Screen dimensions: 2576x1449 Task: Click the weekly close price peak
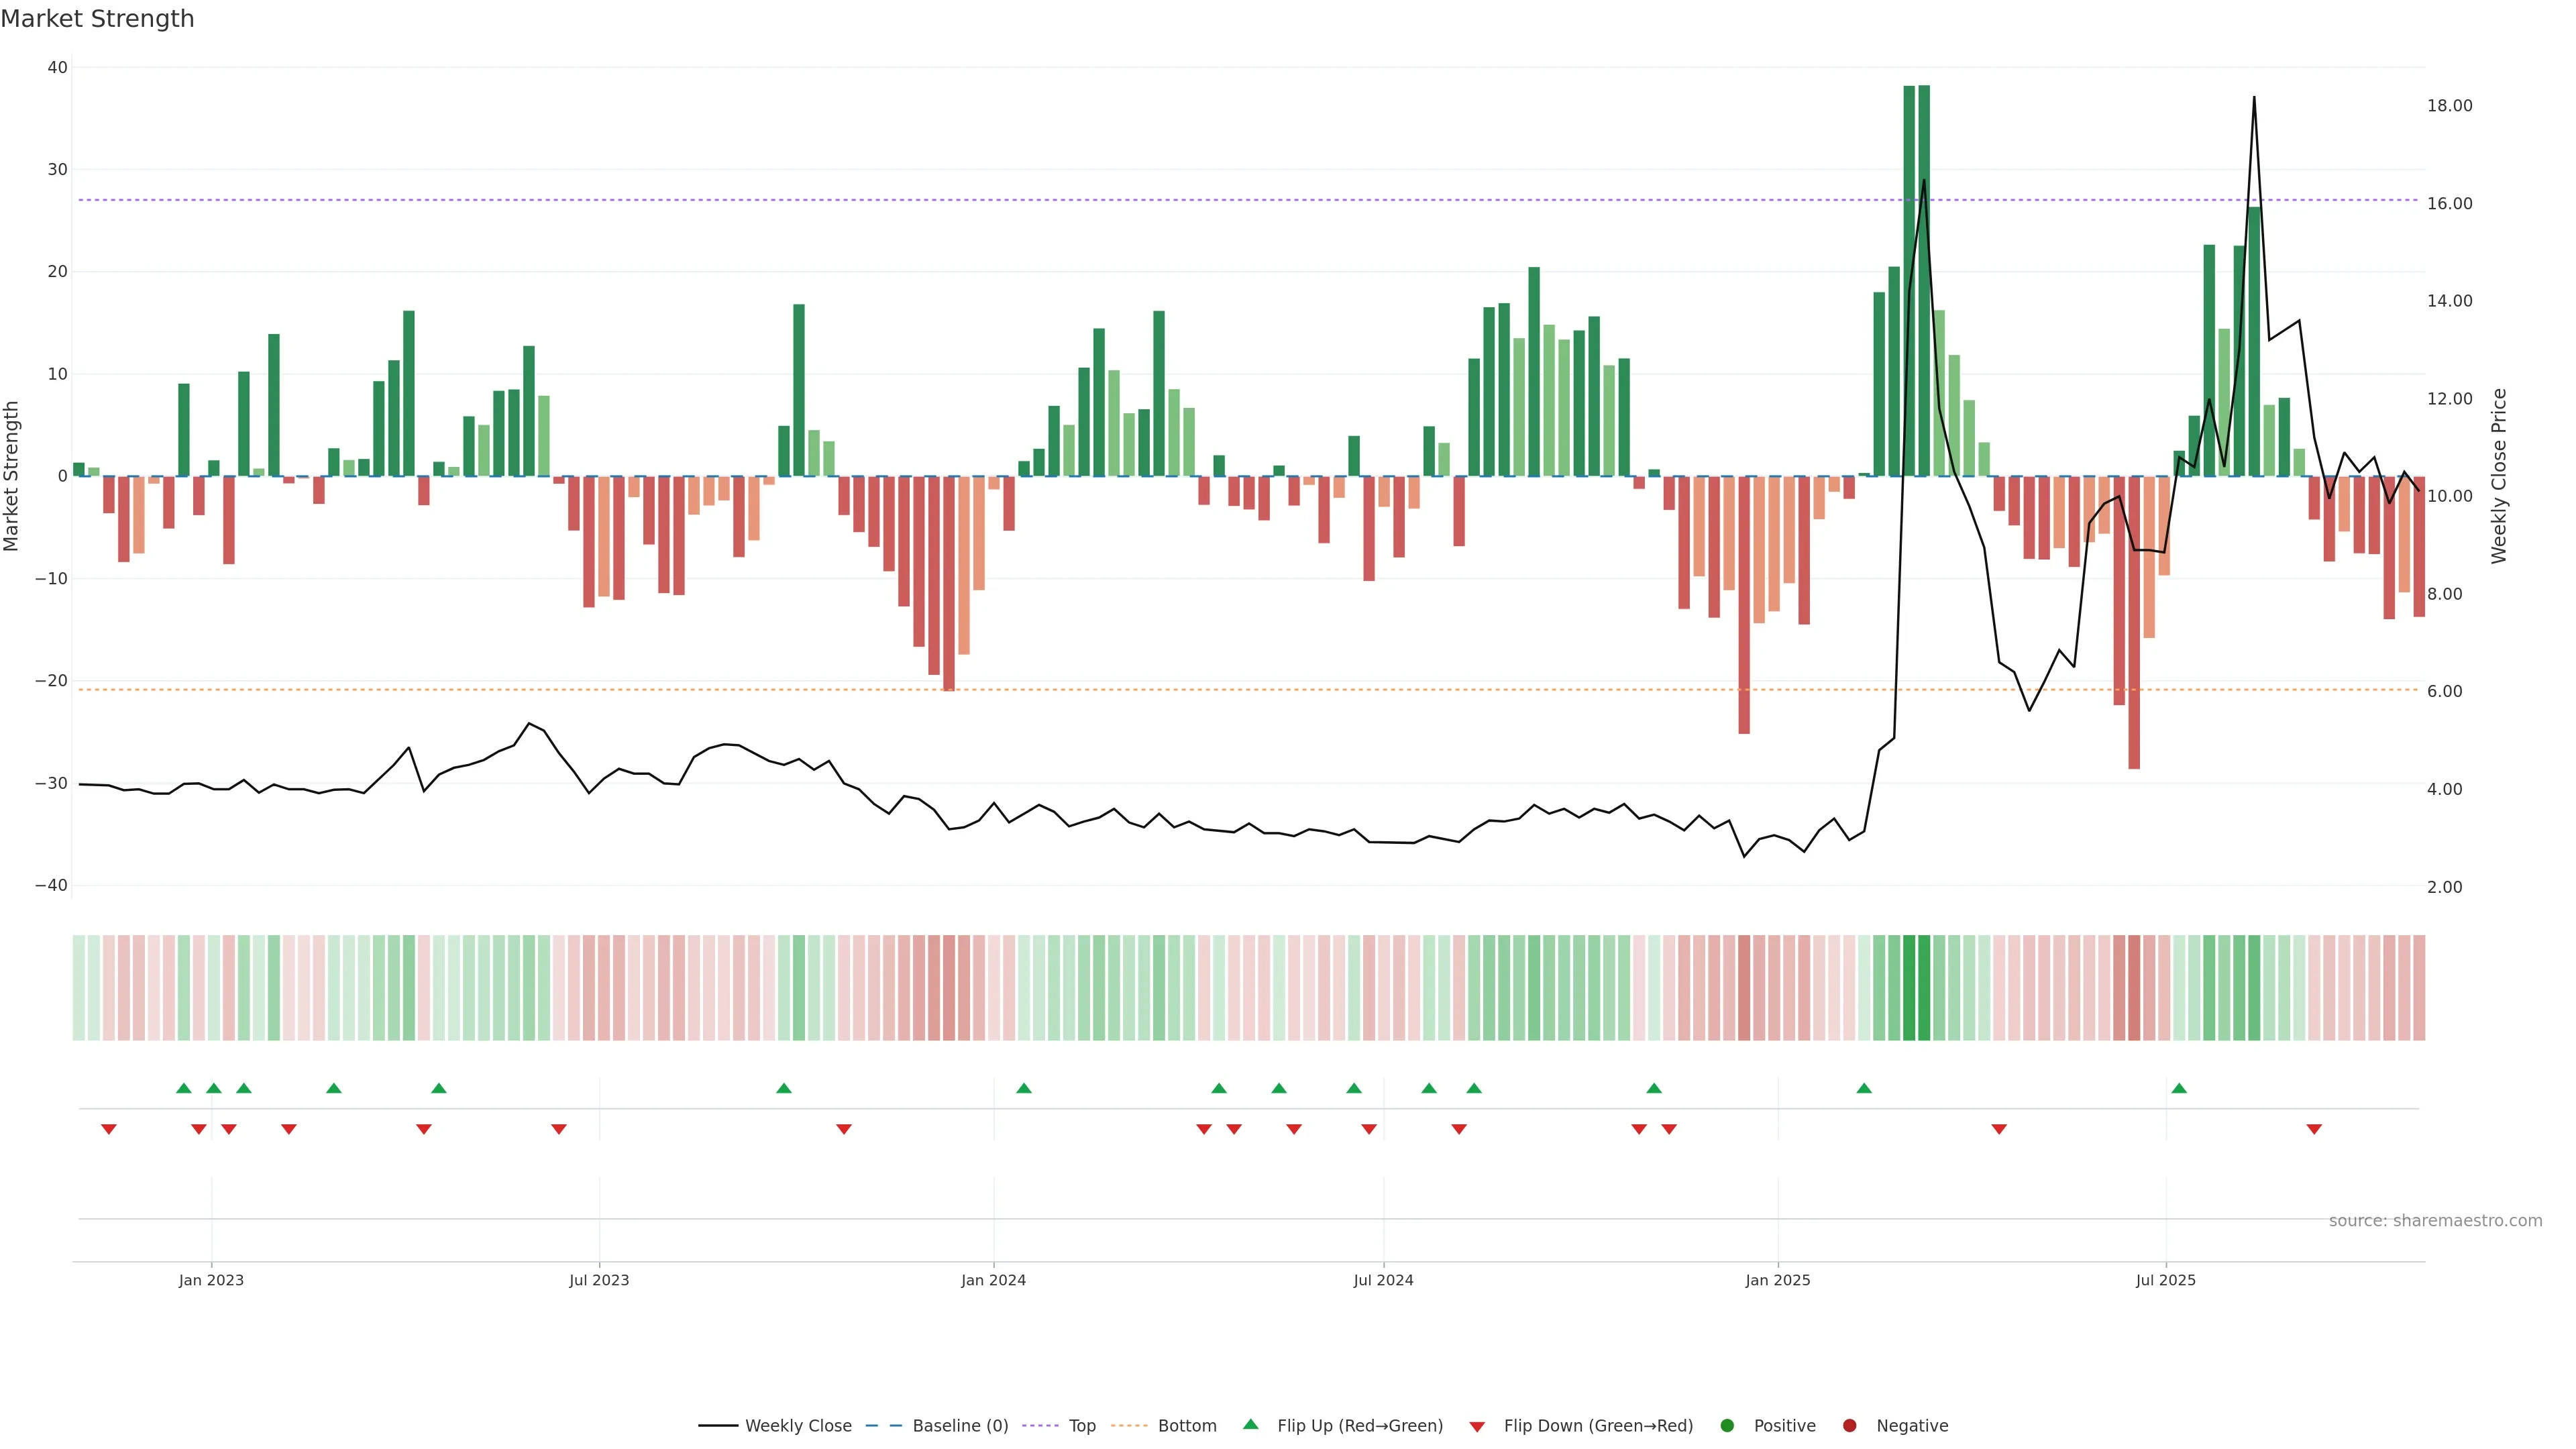[x=2254, y=98]
